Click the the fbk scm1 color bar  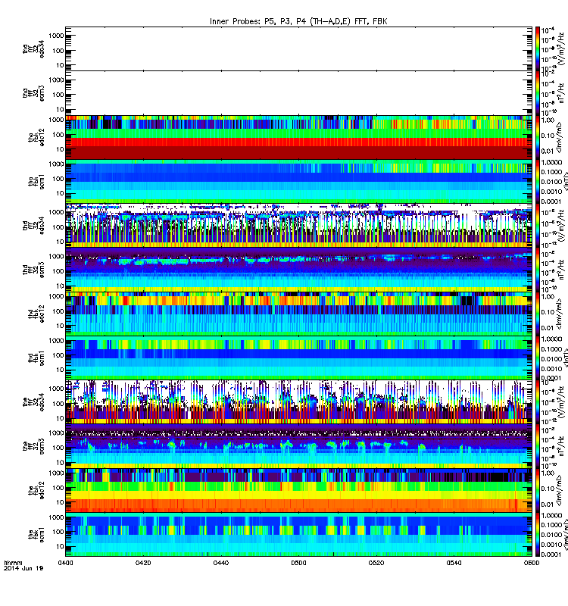click(x=538, y=534)
